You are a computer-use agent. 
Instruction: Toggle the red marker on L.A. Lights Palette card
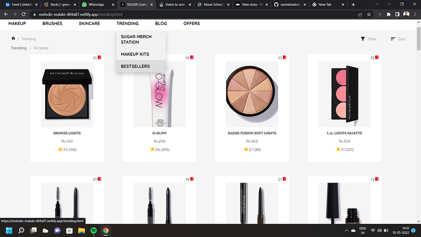coord(377,57)
